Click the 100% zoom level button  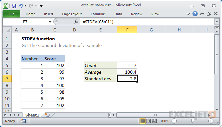[165, 121]
